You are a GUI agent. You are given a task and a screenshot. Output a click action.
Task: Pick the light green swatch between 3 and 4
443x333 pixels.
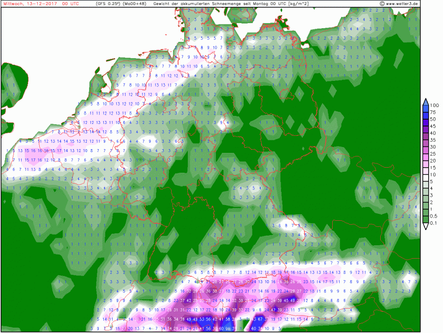[425, 192]
